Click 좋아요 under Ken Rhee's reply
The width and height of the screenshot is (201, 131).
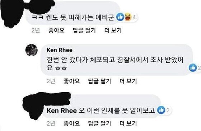[x=71, y=81]
